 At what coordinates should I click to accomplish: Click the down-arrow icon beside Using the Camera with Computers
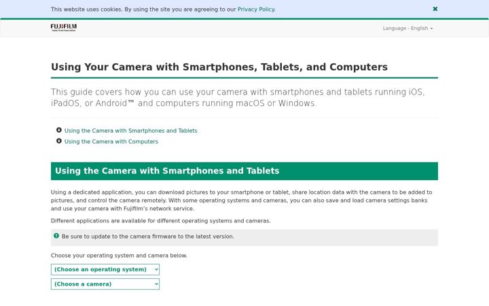[x=59, y=141]
